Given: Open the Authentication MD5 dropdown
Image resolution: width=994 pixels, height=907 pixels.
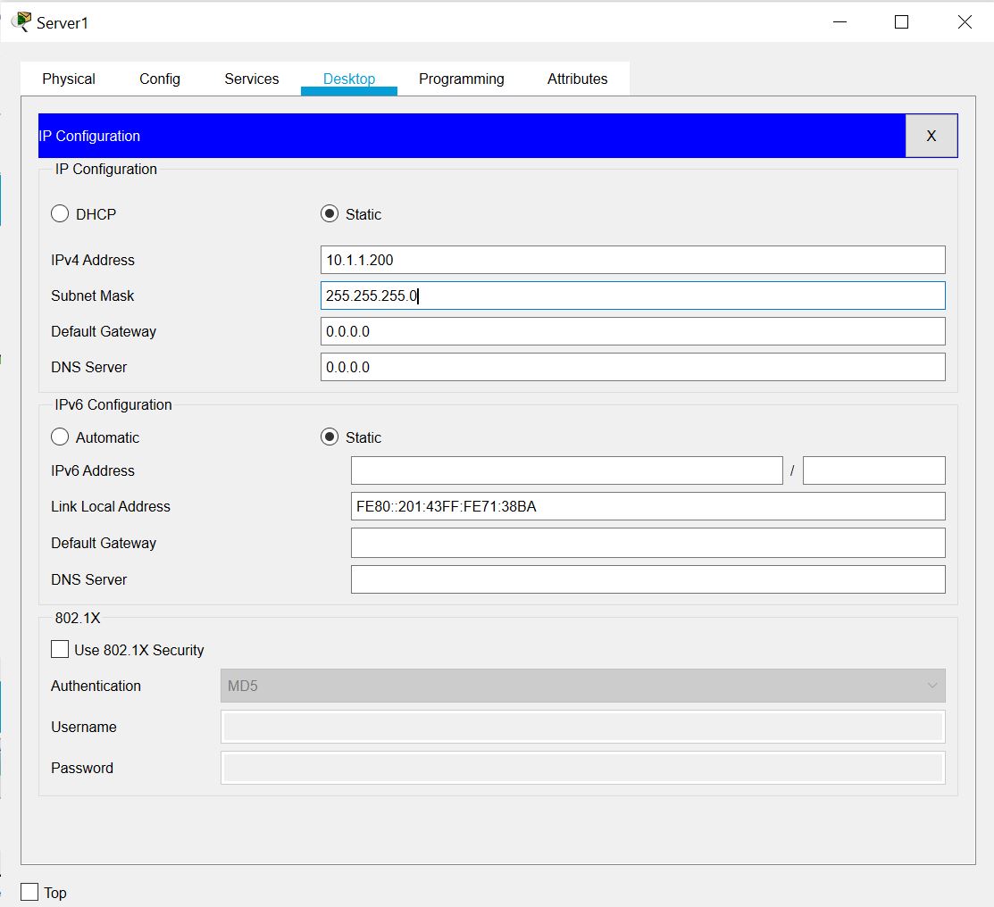Looking at the screenshot, I should click(x=932, y=686).
